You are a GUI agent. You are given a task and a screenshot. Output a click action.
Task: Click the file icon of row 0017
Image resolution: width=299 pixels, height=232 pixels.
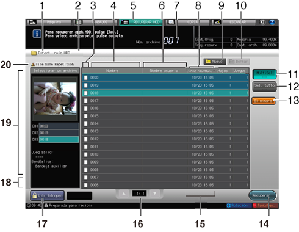(x=86, y=101)
